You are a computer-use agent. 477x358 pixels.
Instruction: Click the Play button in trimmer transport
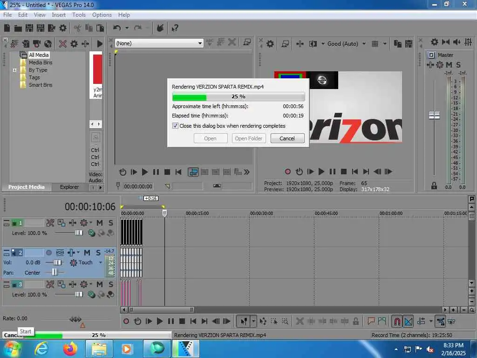[x=145, y=172]
